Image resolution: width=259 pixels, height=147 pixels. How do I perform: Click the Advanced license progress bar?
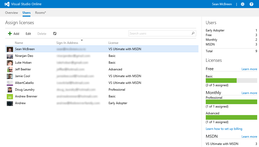231,117
